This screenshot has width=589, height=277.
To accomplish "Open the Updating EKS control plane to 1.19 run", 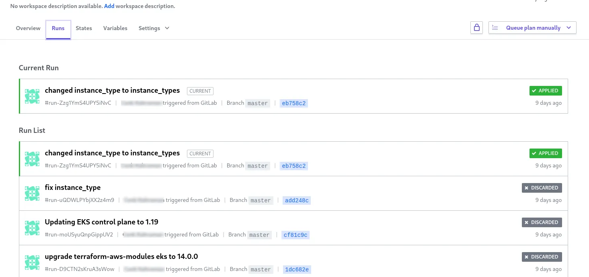I will tap(101, 222).
